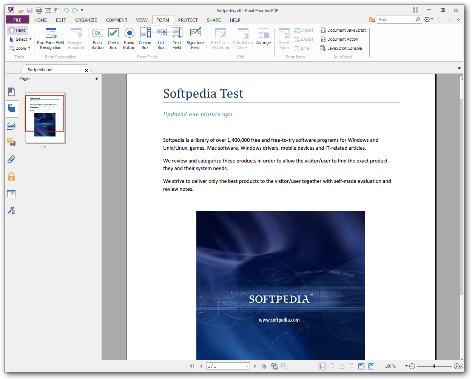Redo the last action
The height and width of the screenshot is (380, 472).
coord(75,11)
